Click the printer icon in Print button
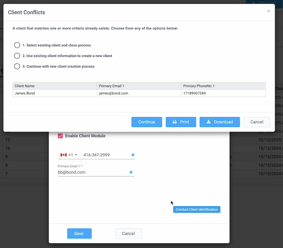 [x=175, y=122]
